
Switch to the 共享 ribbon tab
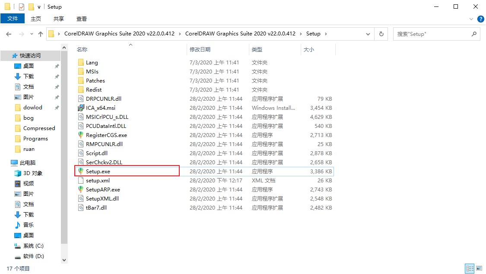[59, 19]
